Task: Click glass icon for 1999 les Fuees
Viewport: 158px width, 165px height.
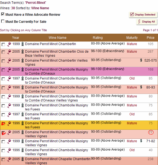Action: [9, 106]
